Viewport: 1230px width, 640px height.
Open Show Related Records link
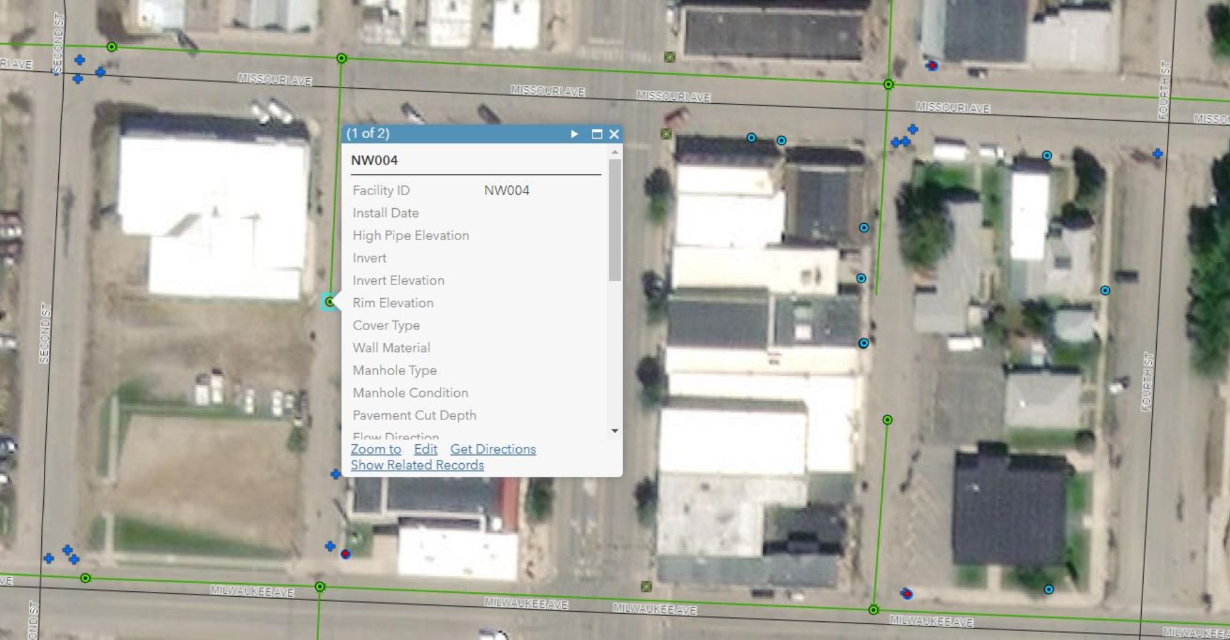coord(417,465)
